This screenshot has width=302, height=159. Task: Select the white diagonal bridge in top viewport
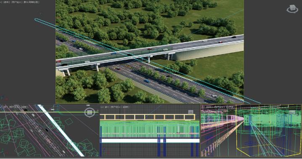click(61, 130)
